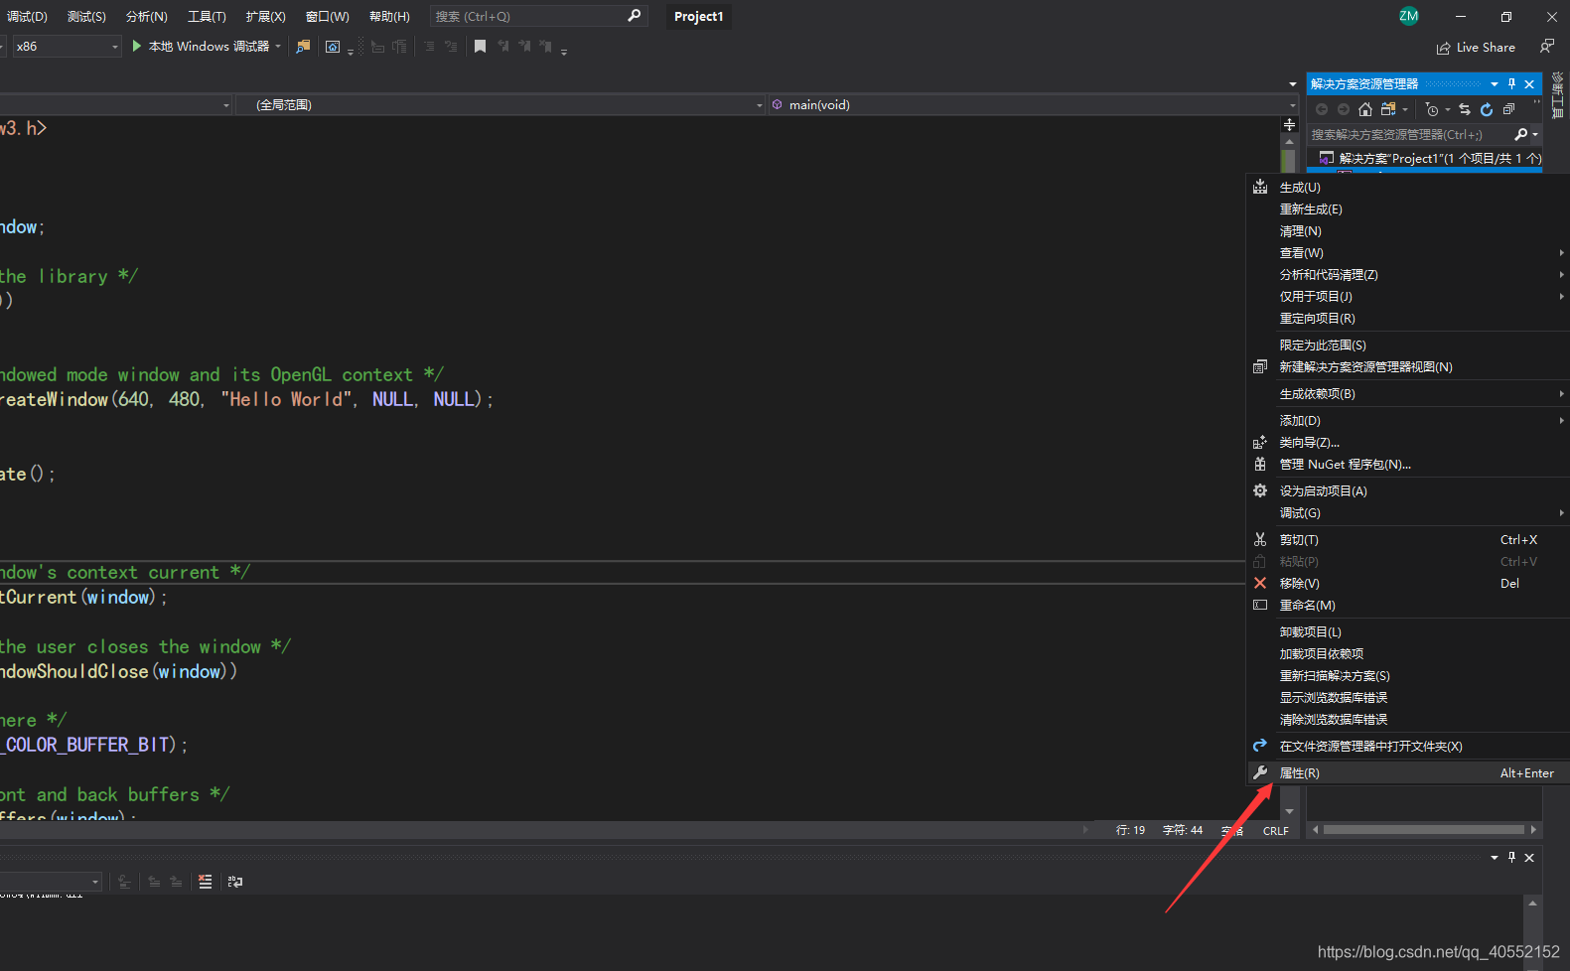This screenshot has height=971, width=1570.
Task: Choose 剪切(T) from the context menu
Action: click(1407, 540)
